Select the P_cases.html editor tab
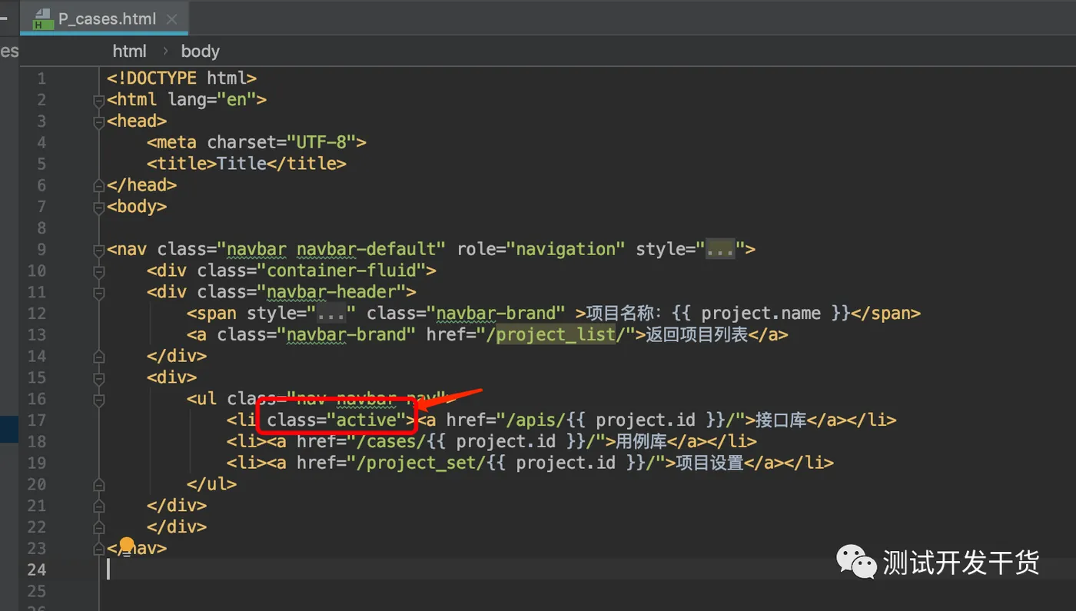The image size is (1076, 611). pos(105,18)
